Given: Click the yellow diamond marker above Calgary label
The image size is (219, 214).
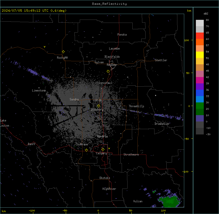Looking at the screenshot, I should (103, 150).
